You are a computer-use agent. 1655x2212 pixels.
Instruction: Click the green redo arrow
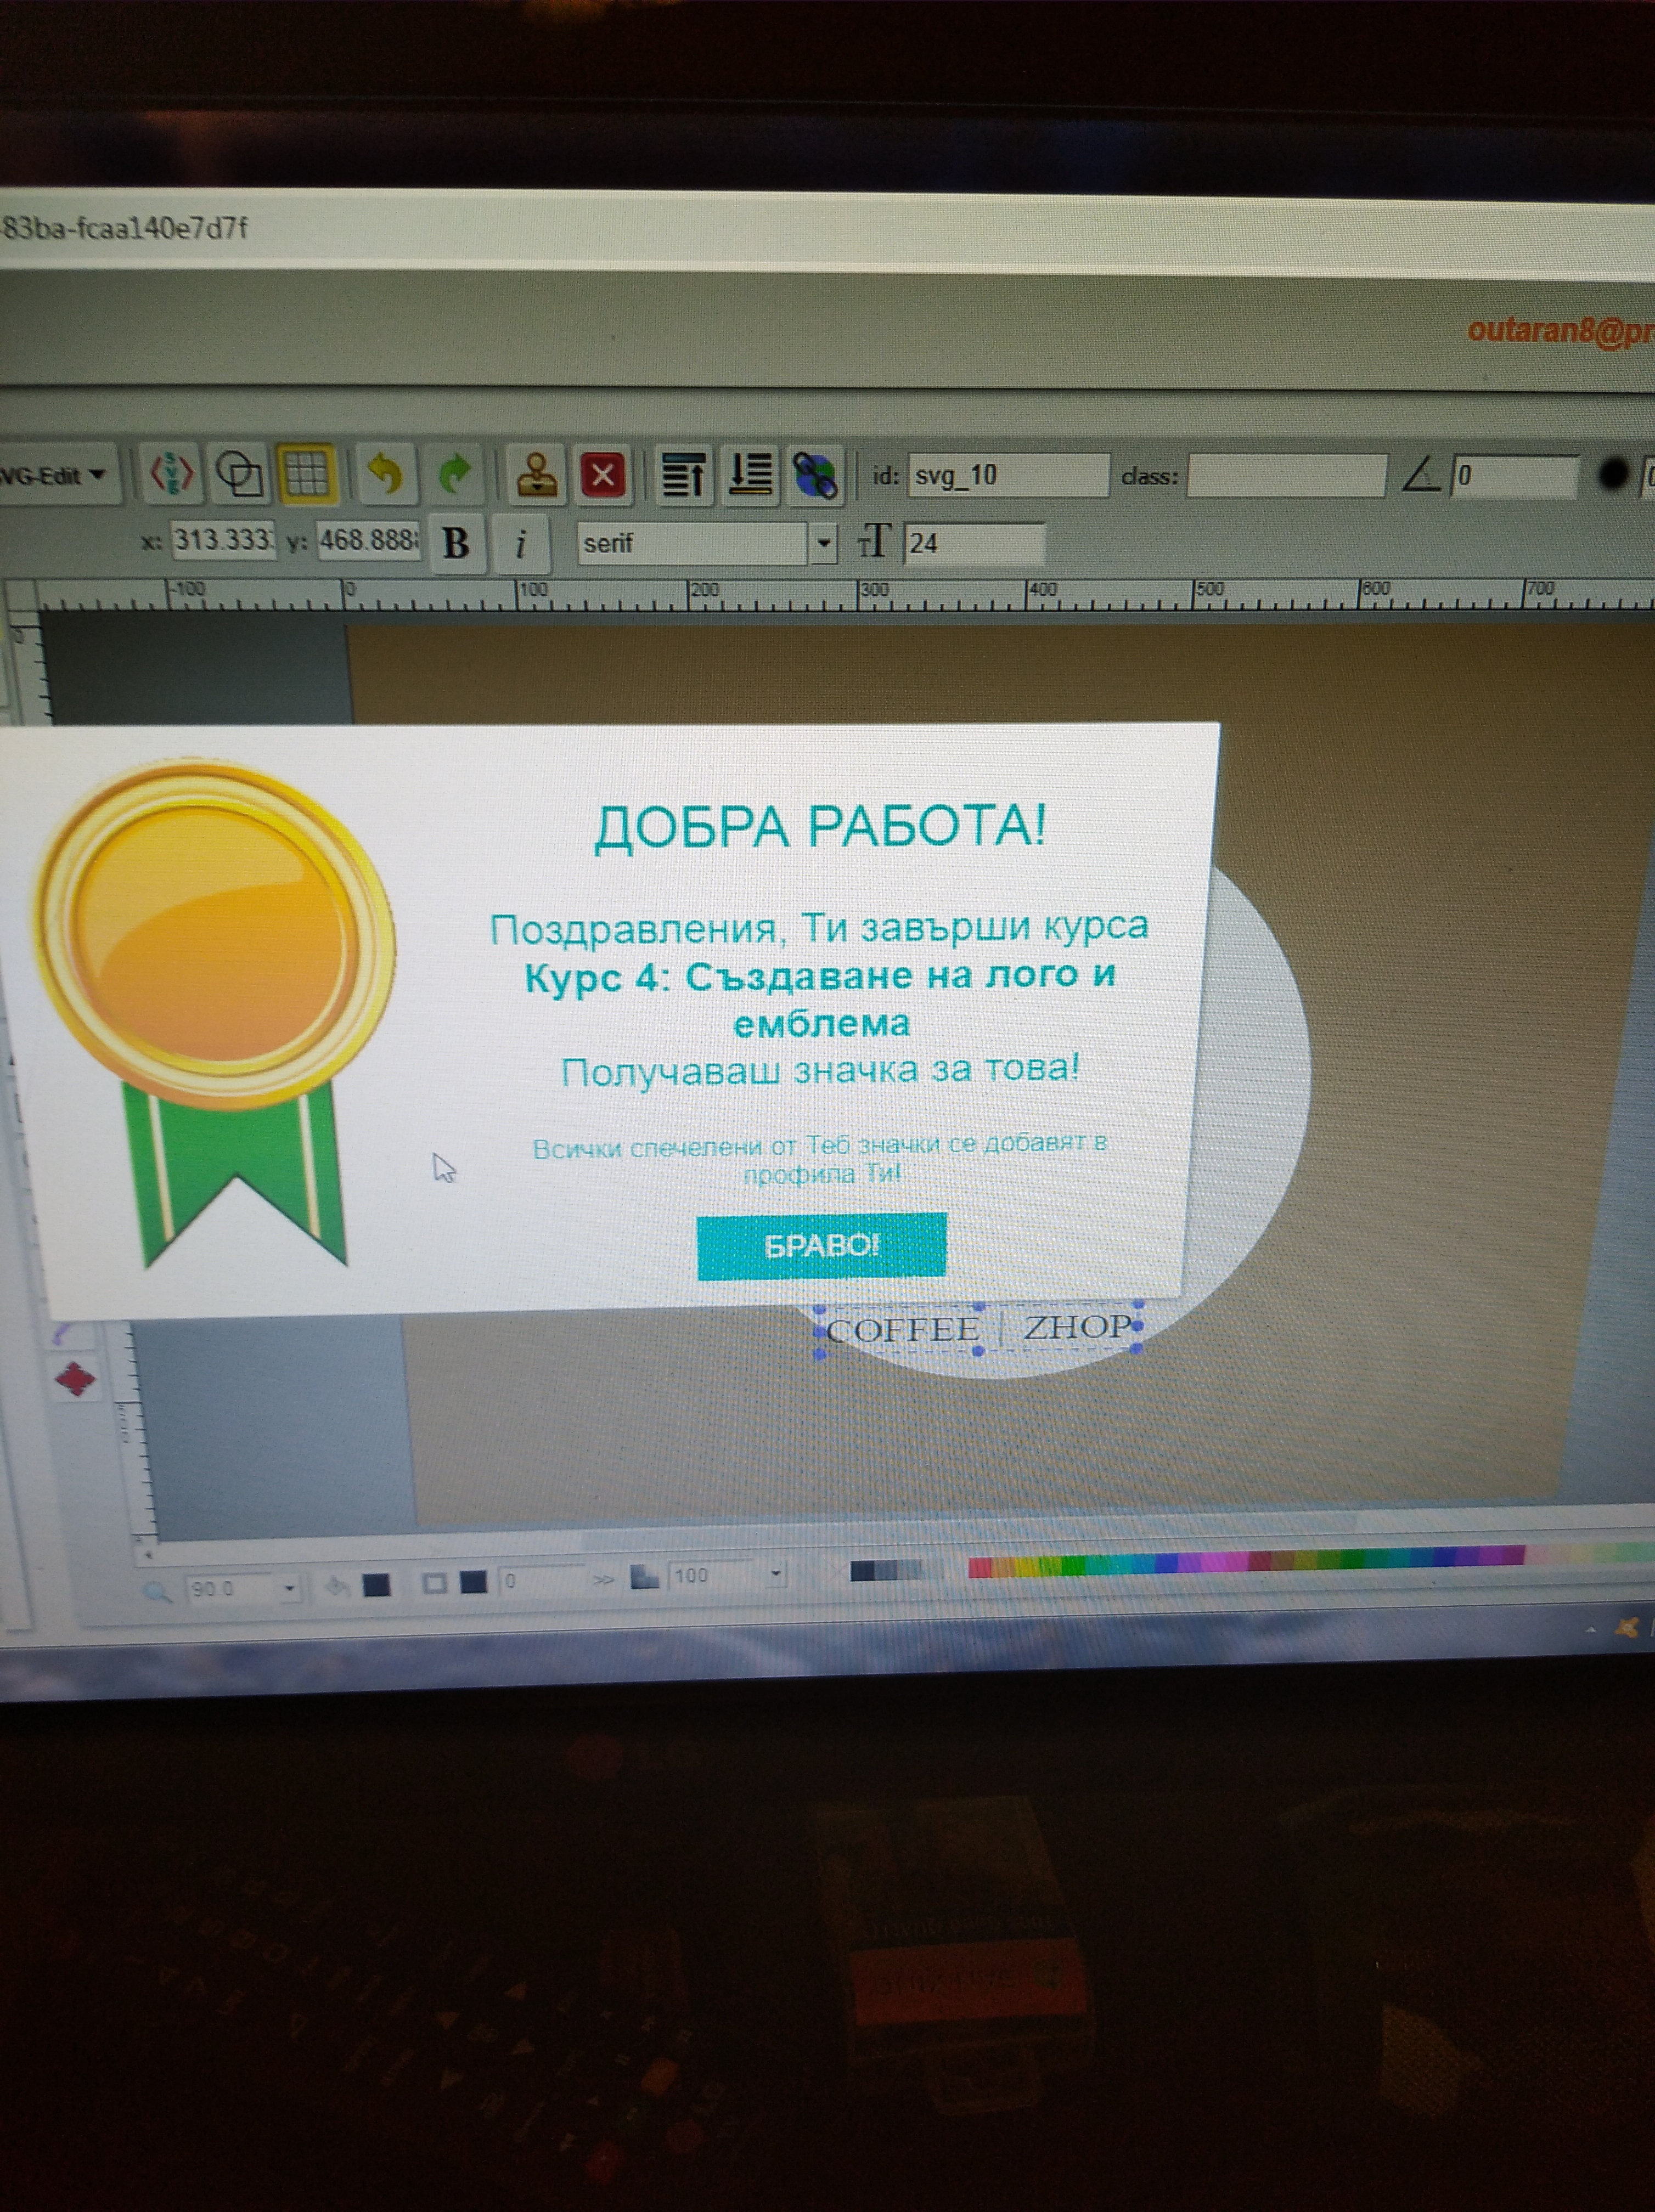coord(455,473)
